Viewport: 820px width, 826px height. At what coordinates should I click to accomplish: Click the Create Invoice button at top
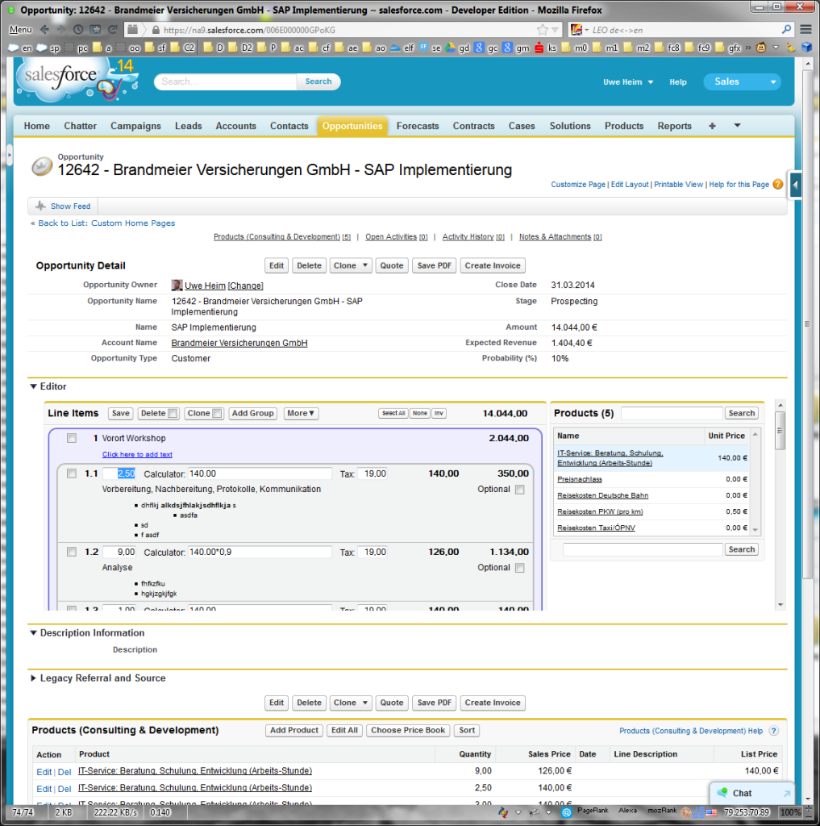point(493,265)
